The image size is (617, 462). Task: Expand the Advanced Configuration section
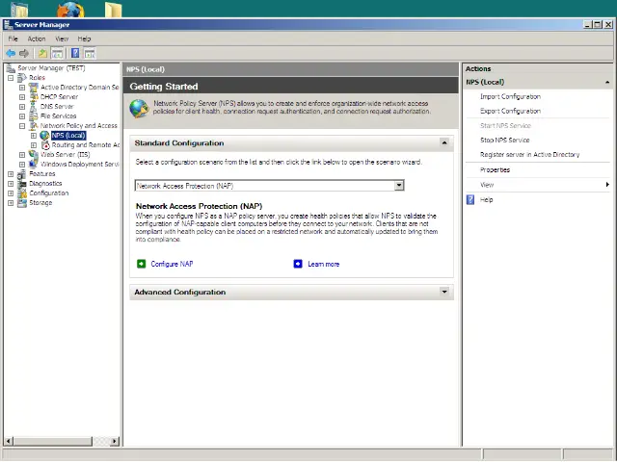coord(444,292)
